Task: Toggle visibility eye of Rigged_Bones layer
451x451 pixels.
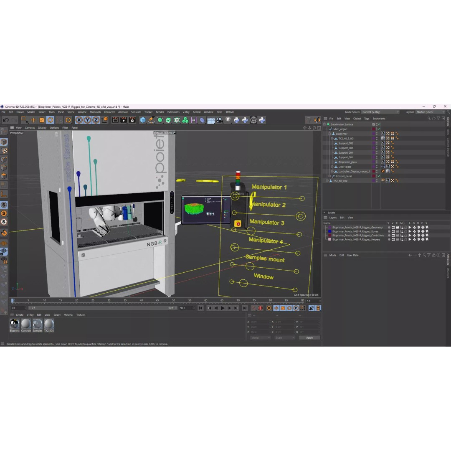Action: click(393, 231)
